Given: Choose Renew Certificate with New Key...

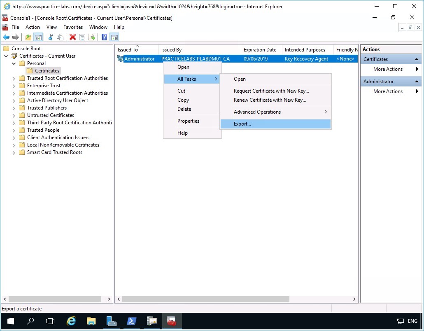Looking at the screenshot, I should click(x=275, y=100).
